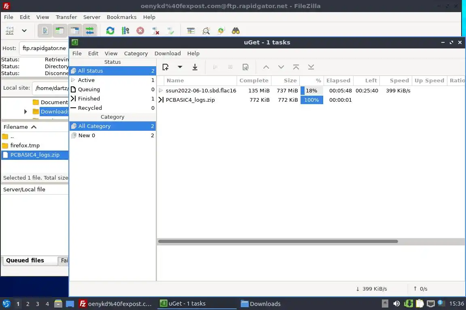Sort by the Complete column header

click(254, 80)
